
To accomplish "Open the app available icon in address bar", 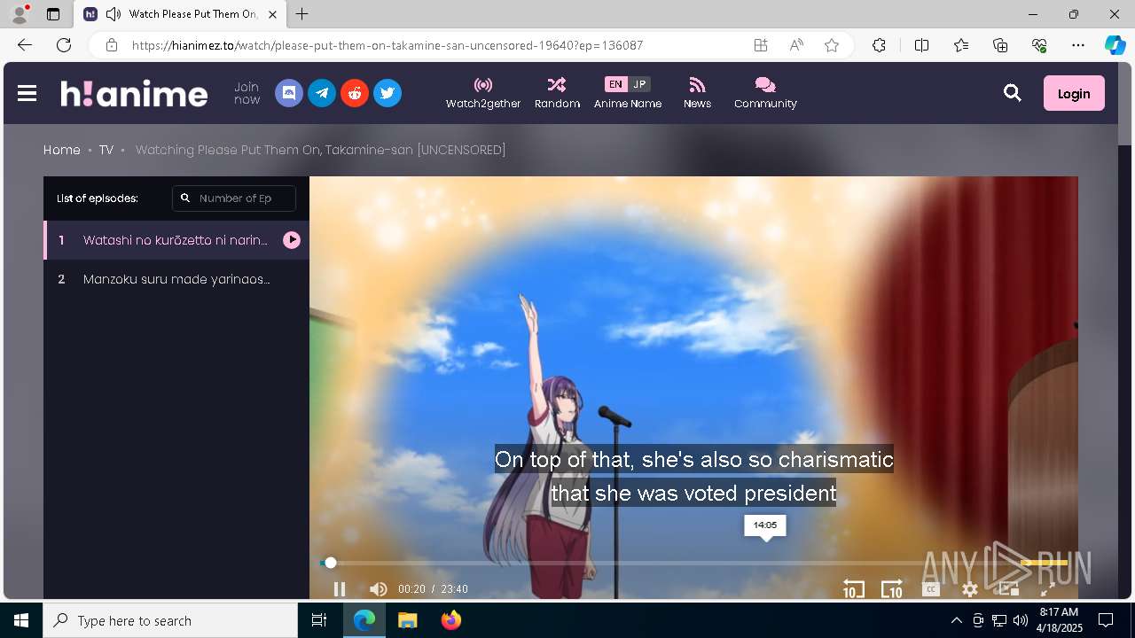I will pyautogui.click(x=761, y=45).
